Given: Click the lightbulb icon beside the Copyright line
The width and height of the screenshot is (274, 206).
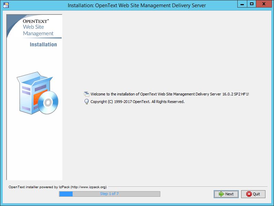Looking at the screenshot, I should click(x=87, y=102).
